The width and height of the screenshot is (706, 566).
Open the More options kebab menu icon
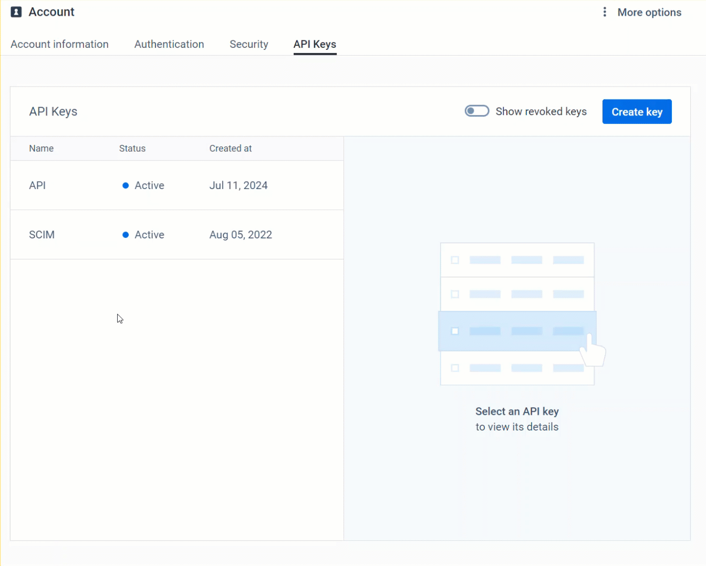click(x=605, y=12)
